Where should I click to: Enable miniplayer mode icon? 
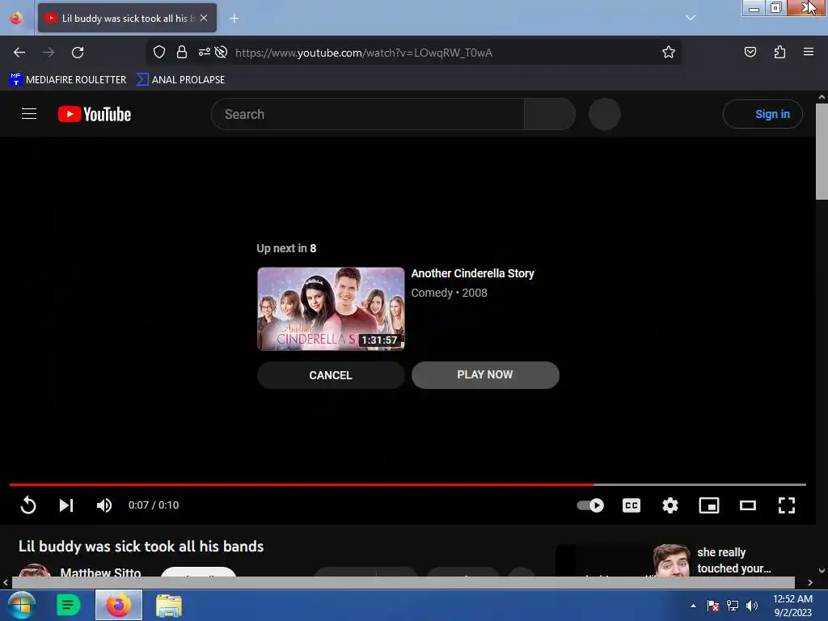(x=708, y=505)
